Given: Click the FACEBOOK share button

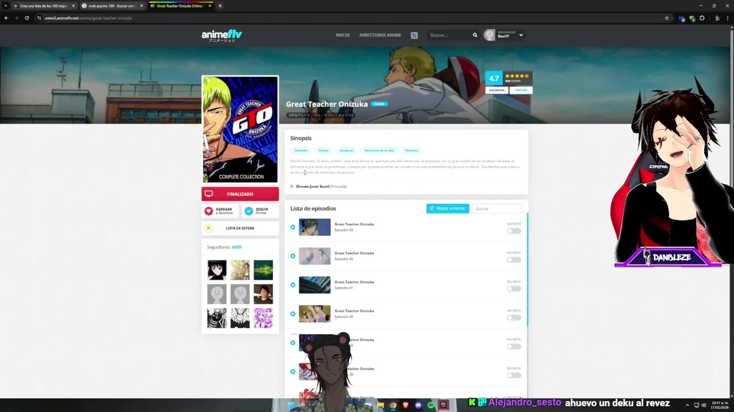Looking at the screenshot, I should (497, 90).
